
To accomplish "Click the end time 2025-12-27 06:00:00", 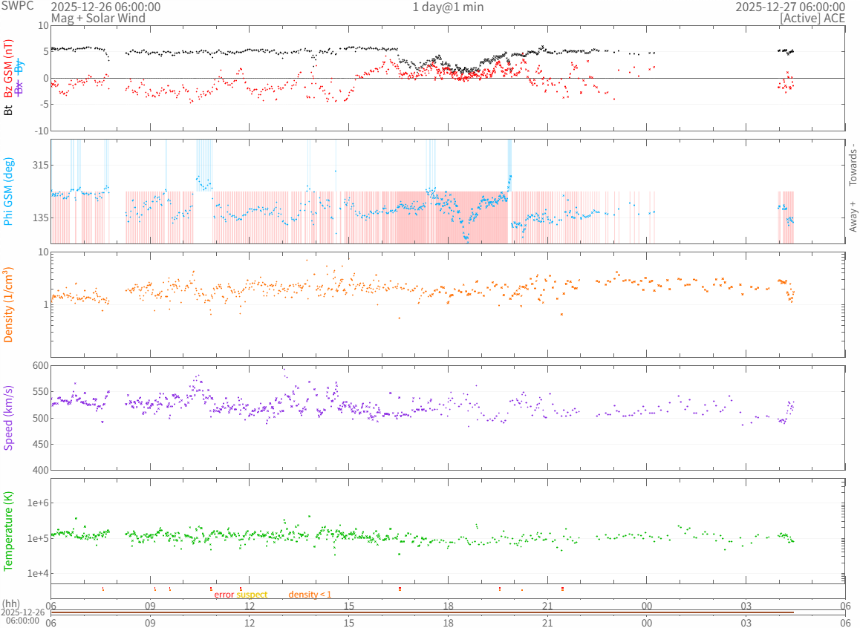I will tap(790, 7).
